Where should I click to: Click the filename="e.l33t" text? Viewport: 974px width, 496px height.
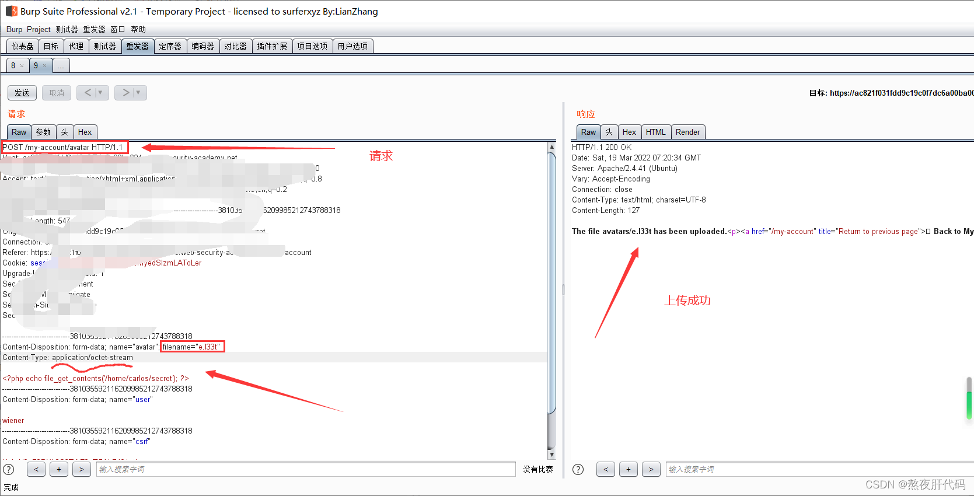coord(191,347)
